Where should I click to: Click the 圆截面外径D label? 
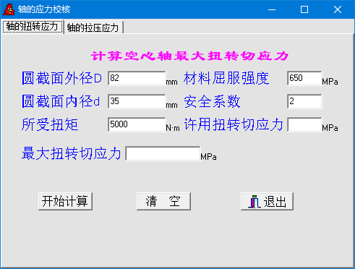[62, 78]
